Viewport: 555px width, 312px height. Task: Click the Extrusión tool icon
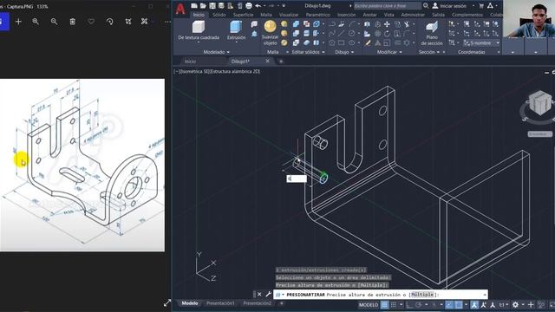[236, 27]
